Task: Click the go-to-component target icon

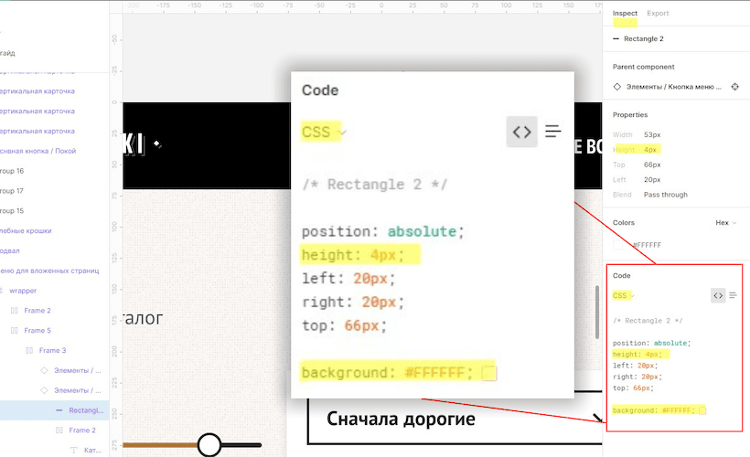Action: (734, 87)
